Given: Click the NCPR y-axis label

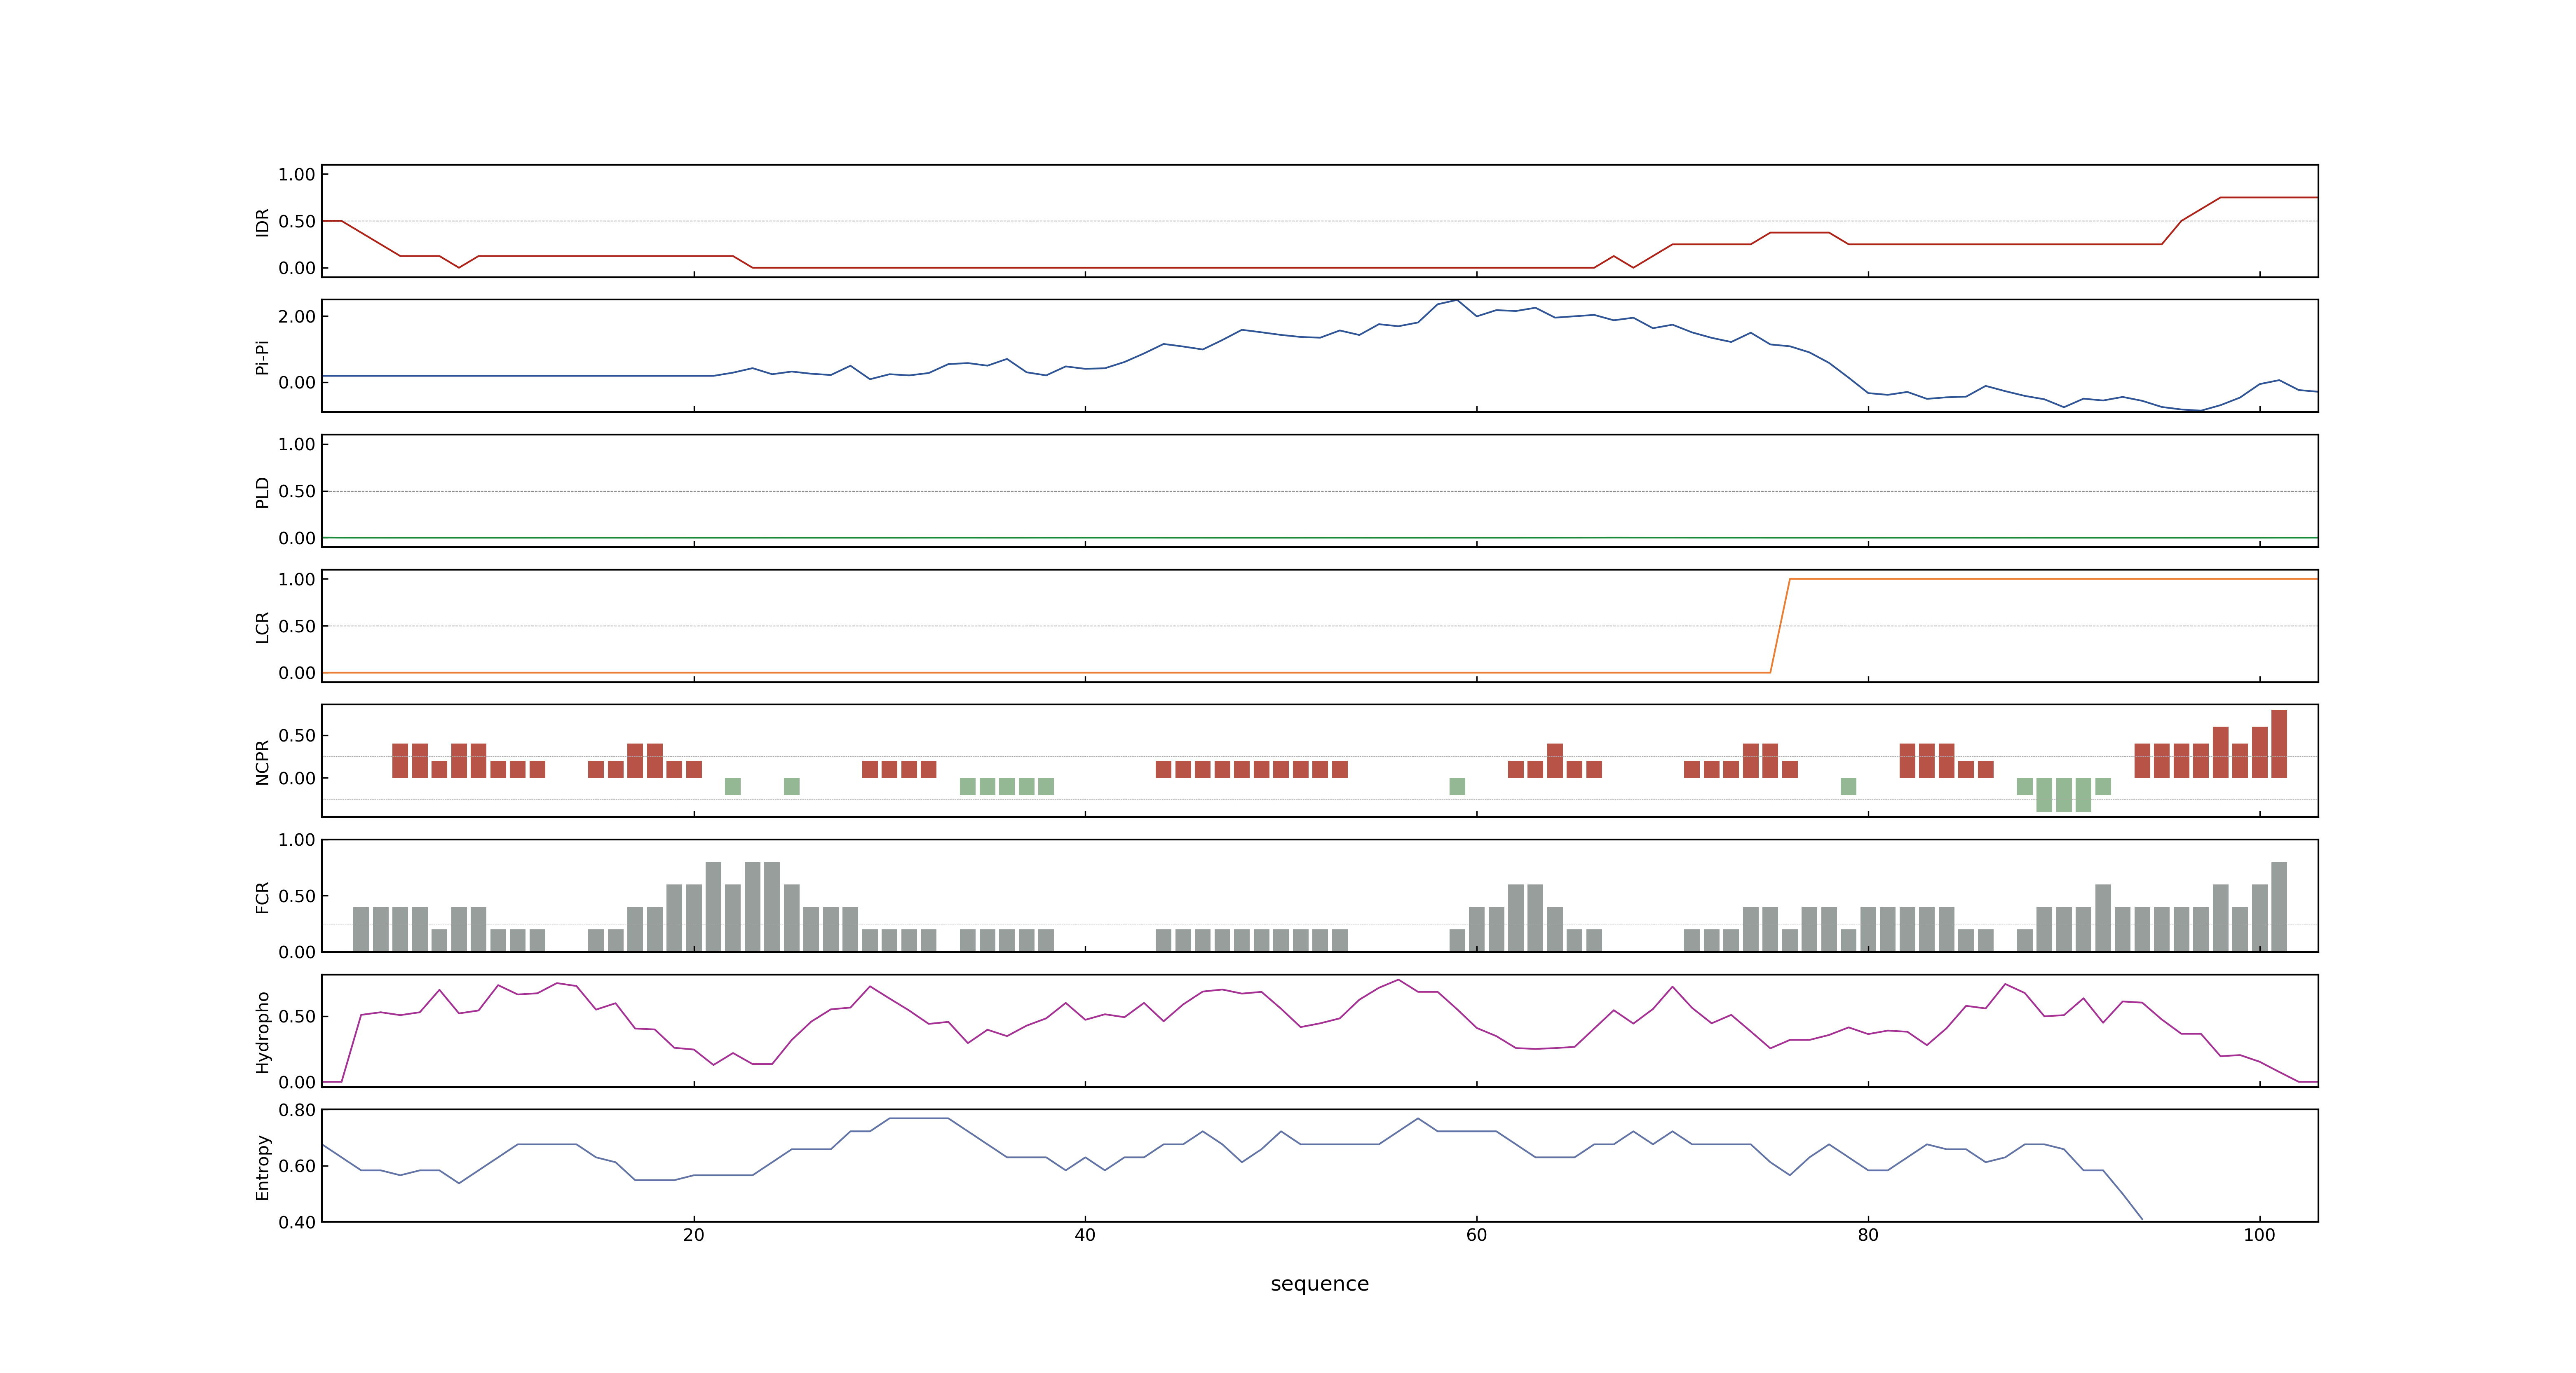Looking at the screenshot, I should 263,761.
